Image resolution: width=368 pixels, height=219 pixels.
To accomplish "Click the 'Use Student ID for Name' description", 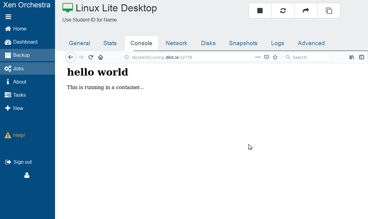I will tap(89, 20).
